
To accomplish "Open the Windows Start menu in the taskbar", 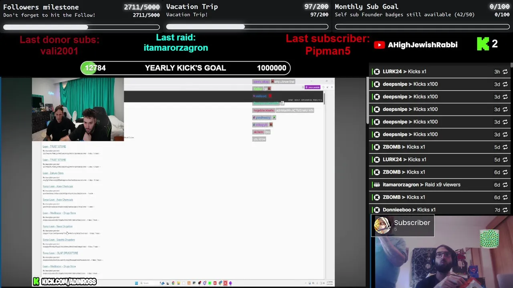I will coord(136,283).
